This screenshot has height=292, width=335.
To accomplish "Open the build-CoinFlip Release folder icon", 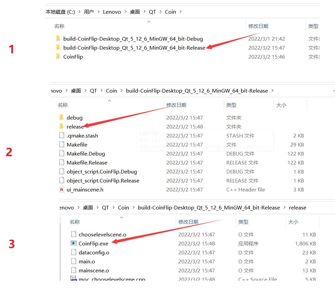I will (x=58, y=48).
